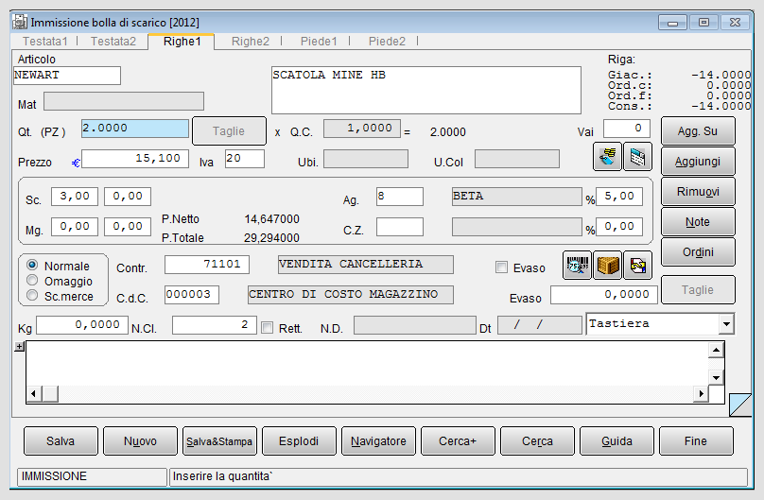Screen dimensions: 764x500
Task: Click the handshake icon button
Action: point(638,266)
